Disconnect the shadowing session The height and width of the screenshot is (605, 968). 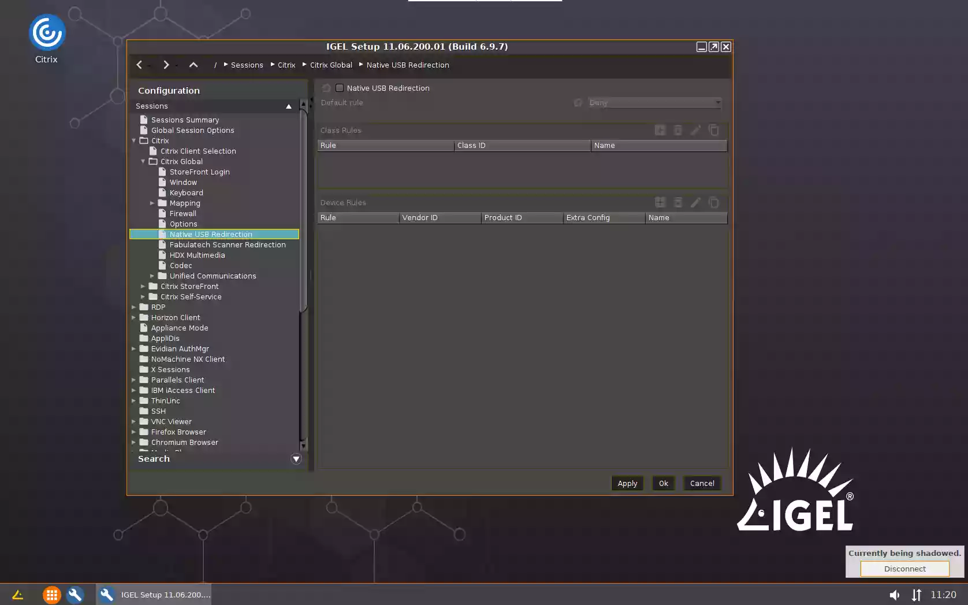point(904,569)
